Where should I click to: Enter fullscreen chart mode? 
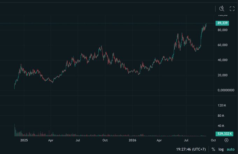232,9
